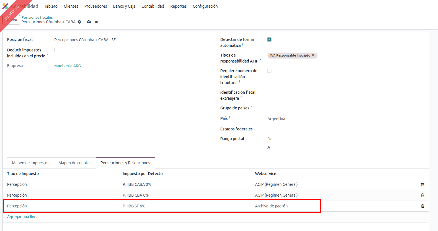Delete the P. IIBB CBA 0% row
The image size is (438, 231).
422,195
